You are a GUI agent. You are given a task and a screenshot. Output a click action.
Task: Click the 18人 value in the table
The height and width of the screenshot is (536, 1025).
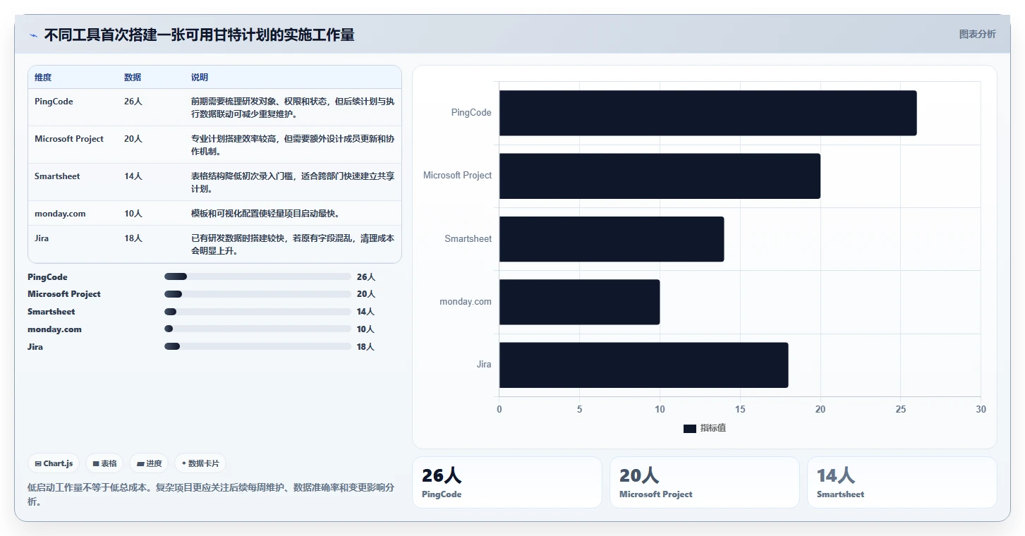point(133,238)
